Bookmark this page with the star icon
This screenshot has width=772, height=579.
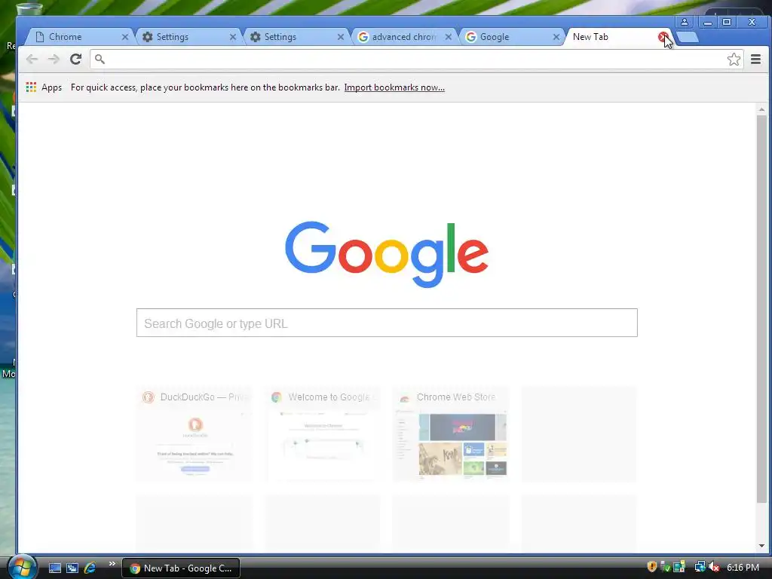click(734, 60)
